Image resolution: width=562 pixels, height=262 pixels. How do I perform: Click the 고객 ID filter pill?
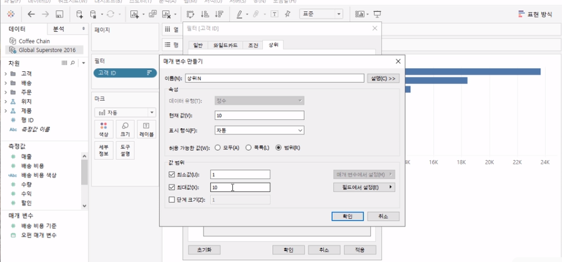point(125,73)
